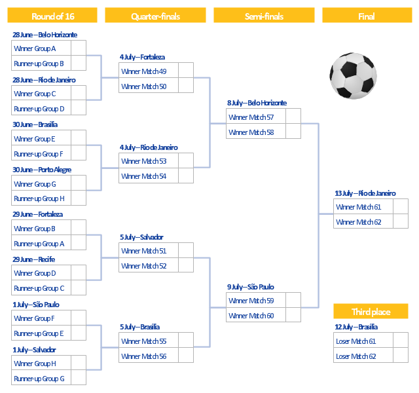The width and height of the screenshot is (419, 393).
Task: Click score box next to Winner Group A
Action: [79, 48]
